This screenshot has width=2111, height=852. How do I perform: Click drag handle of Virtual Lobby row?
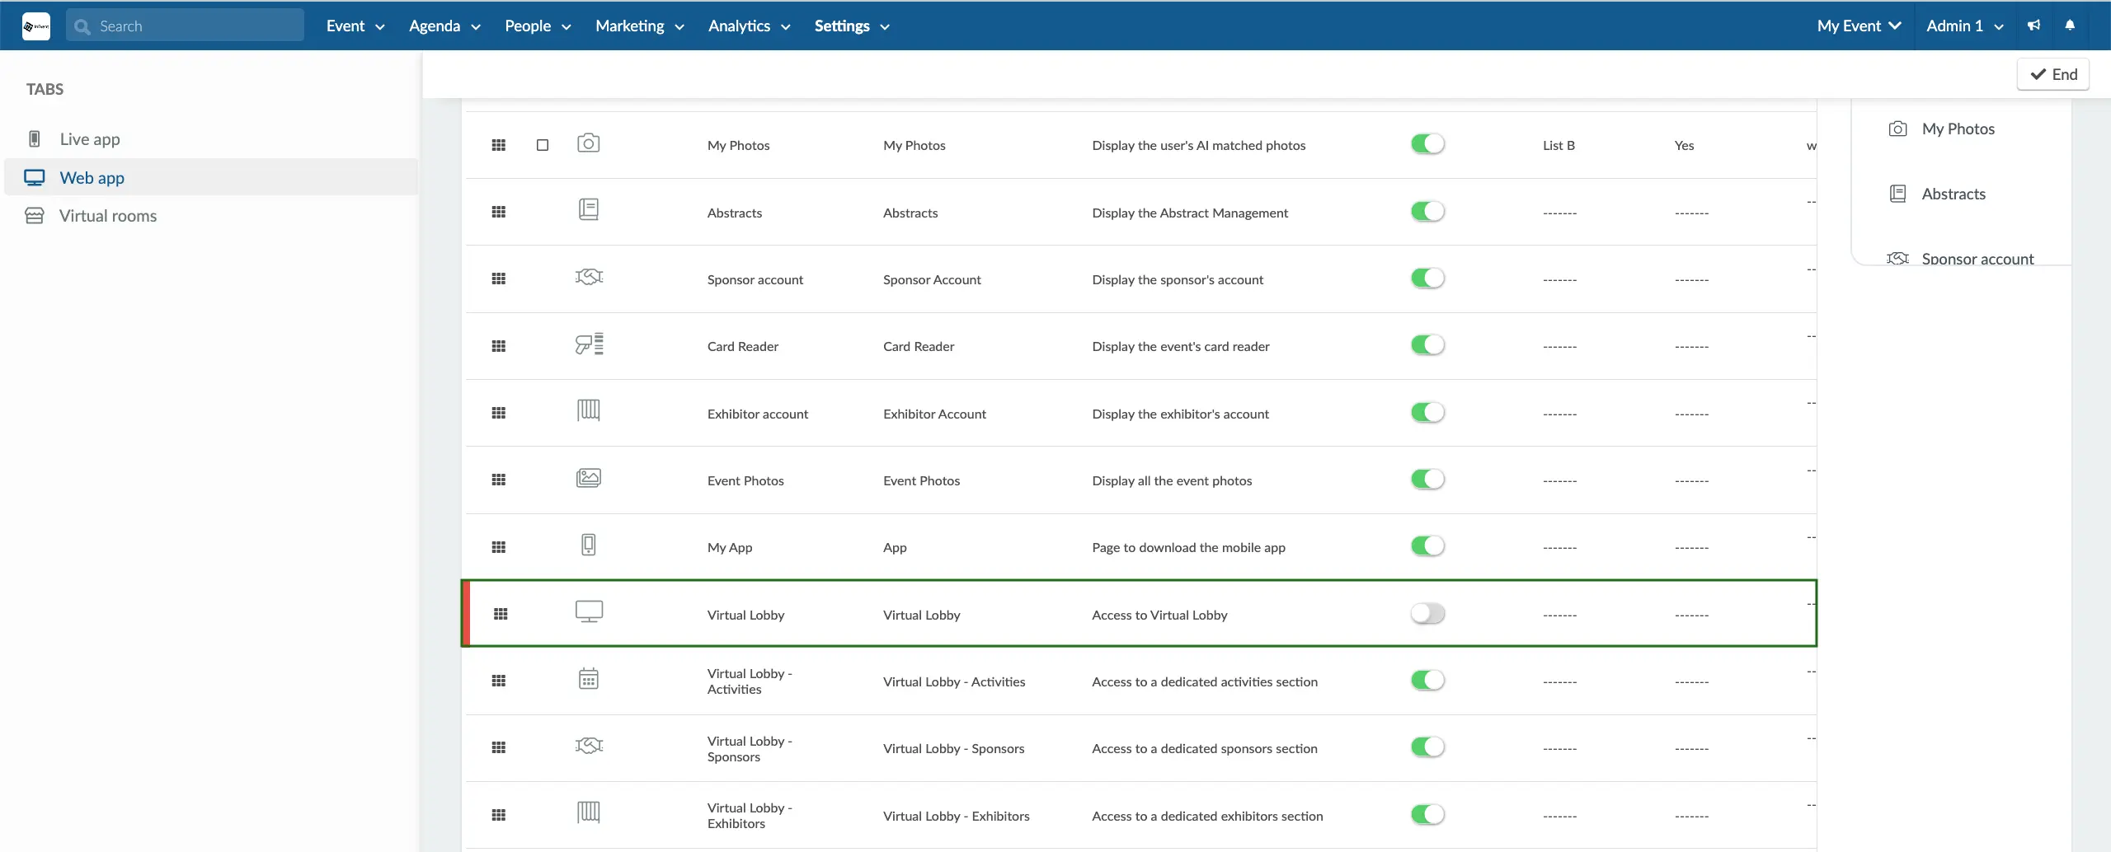[501, 614]
